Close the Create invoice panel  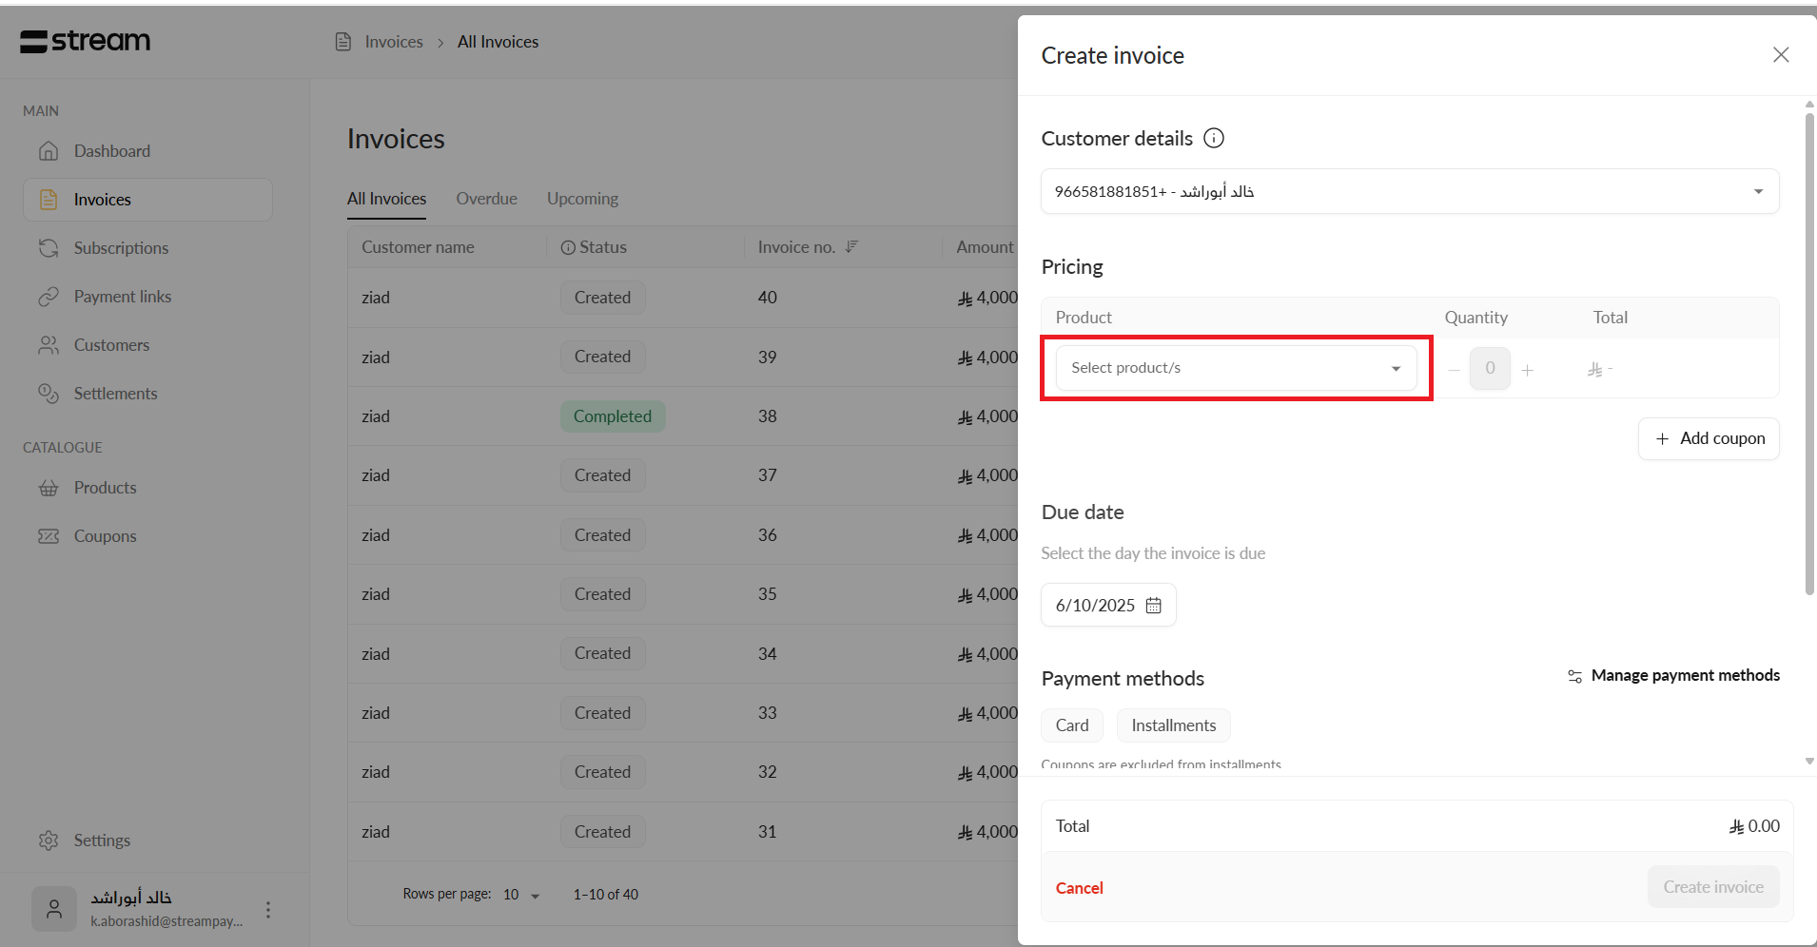pos(1781,55)
